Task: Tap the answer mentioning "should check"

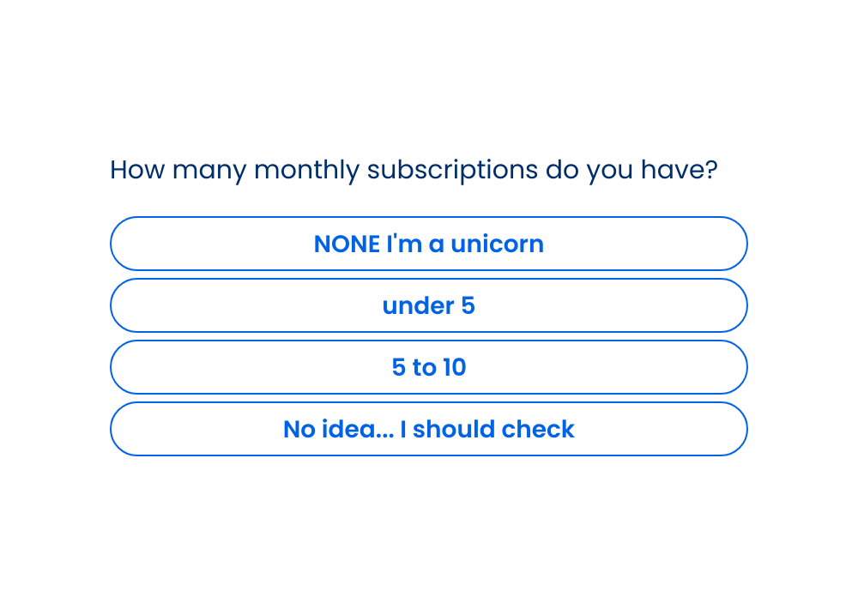Action: coord(428,429)
